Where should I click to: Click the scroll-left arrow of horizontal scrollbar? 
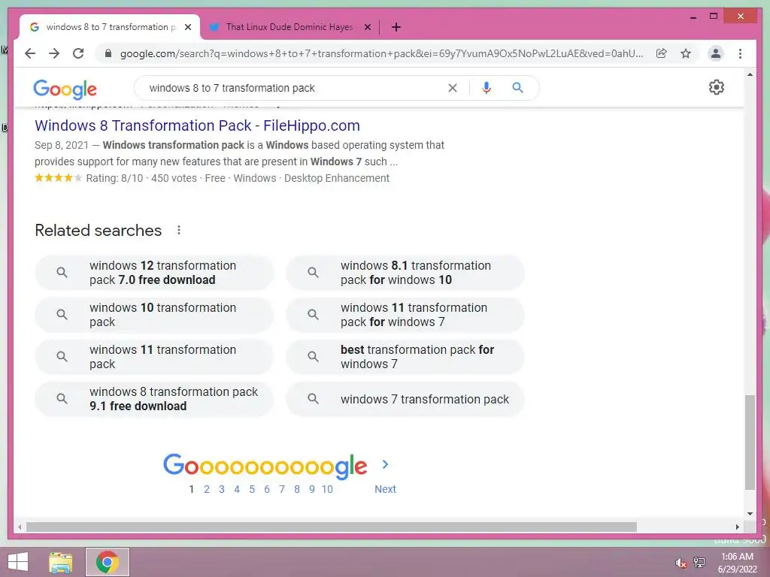click(x=20, y=527)
